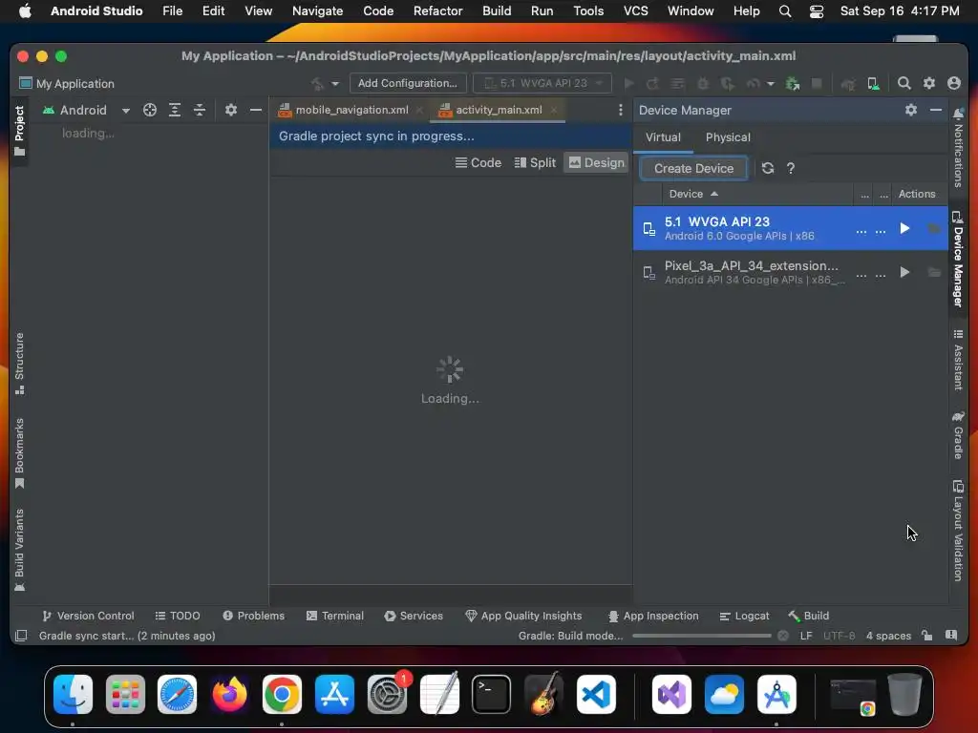The image size is (978, 733).
Task: Open the Version Control tool window
Action: [88, 616]
